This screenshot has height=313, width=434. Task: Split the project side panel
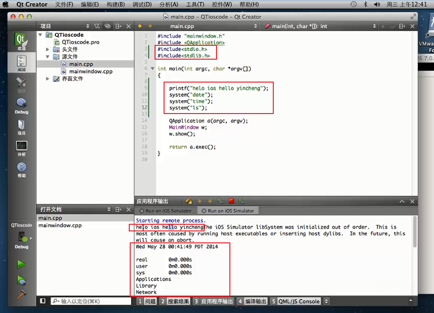pyautogui.click(x=118, y=26)
